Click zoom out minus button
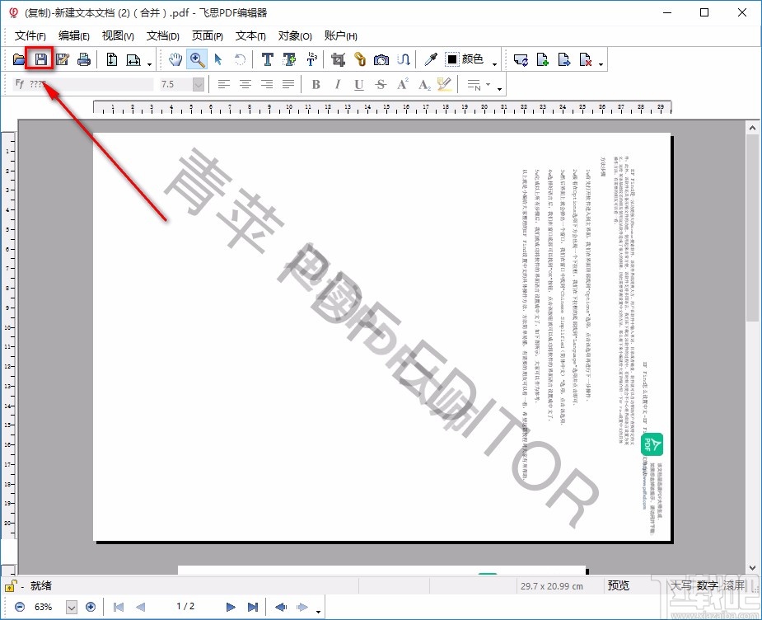Screen dimensions: 762x620 click(x=20, y=607)
